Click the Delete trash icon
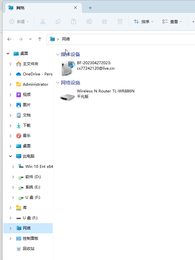Screen dimensions: 195x260 pos(120,22)
